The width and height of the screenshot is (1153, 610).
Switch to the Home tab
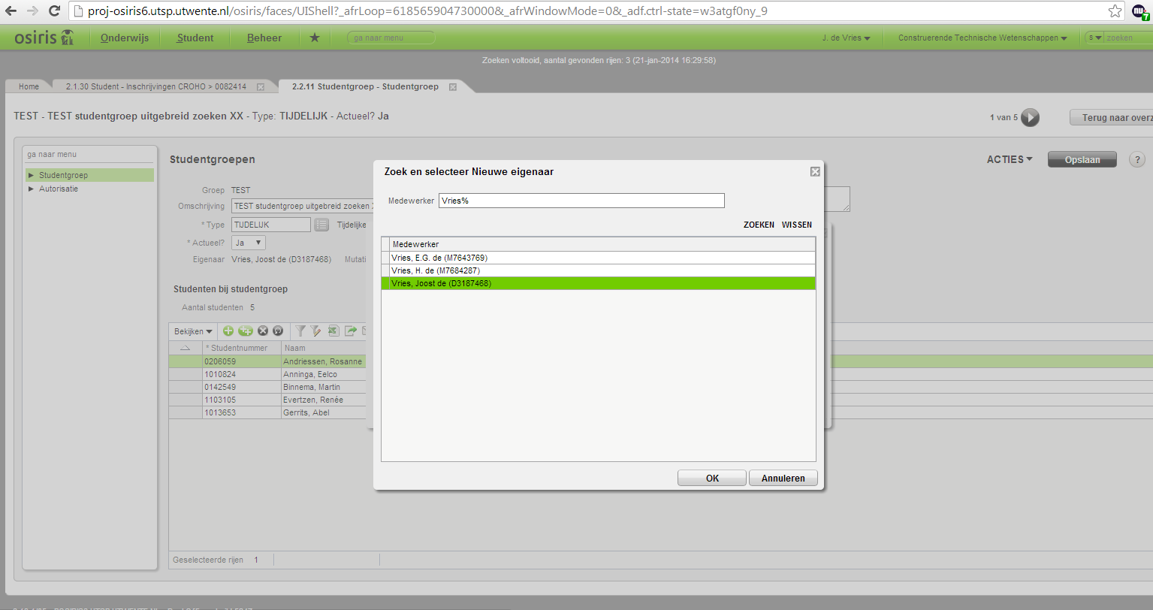pos(29,86)
